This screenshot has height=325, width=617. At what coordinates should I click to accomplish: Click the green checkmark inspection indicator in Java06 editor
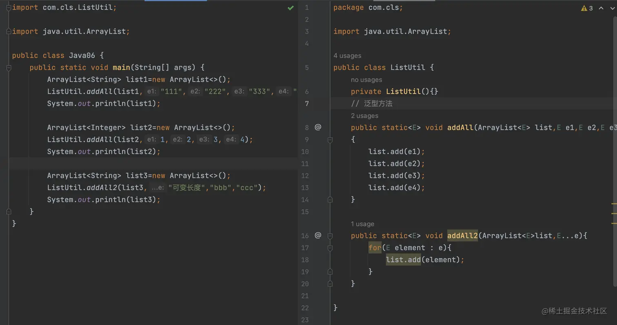click(291, 8)
